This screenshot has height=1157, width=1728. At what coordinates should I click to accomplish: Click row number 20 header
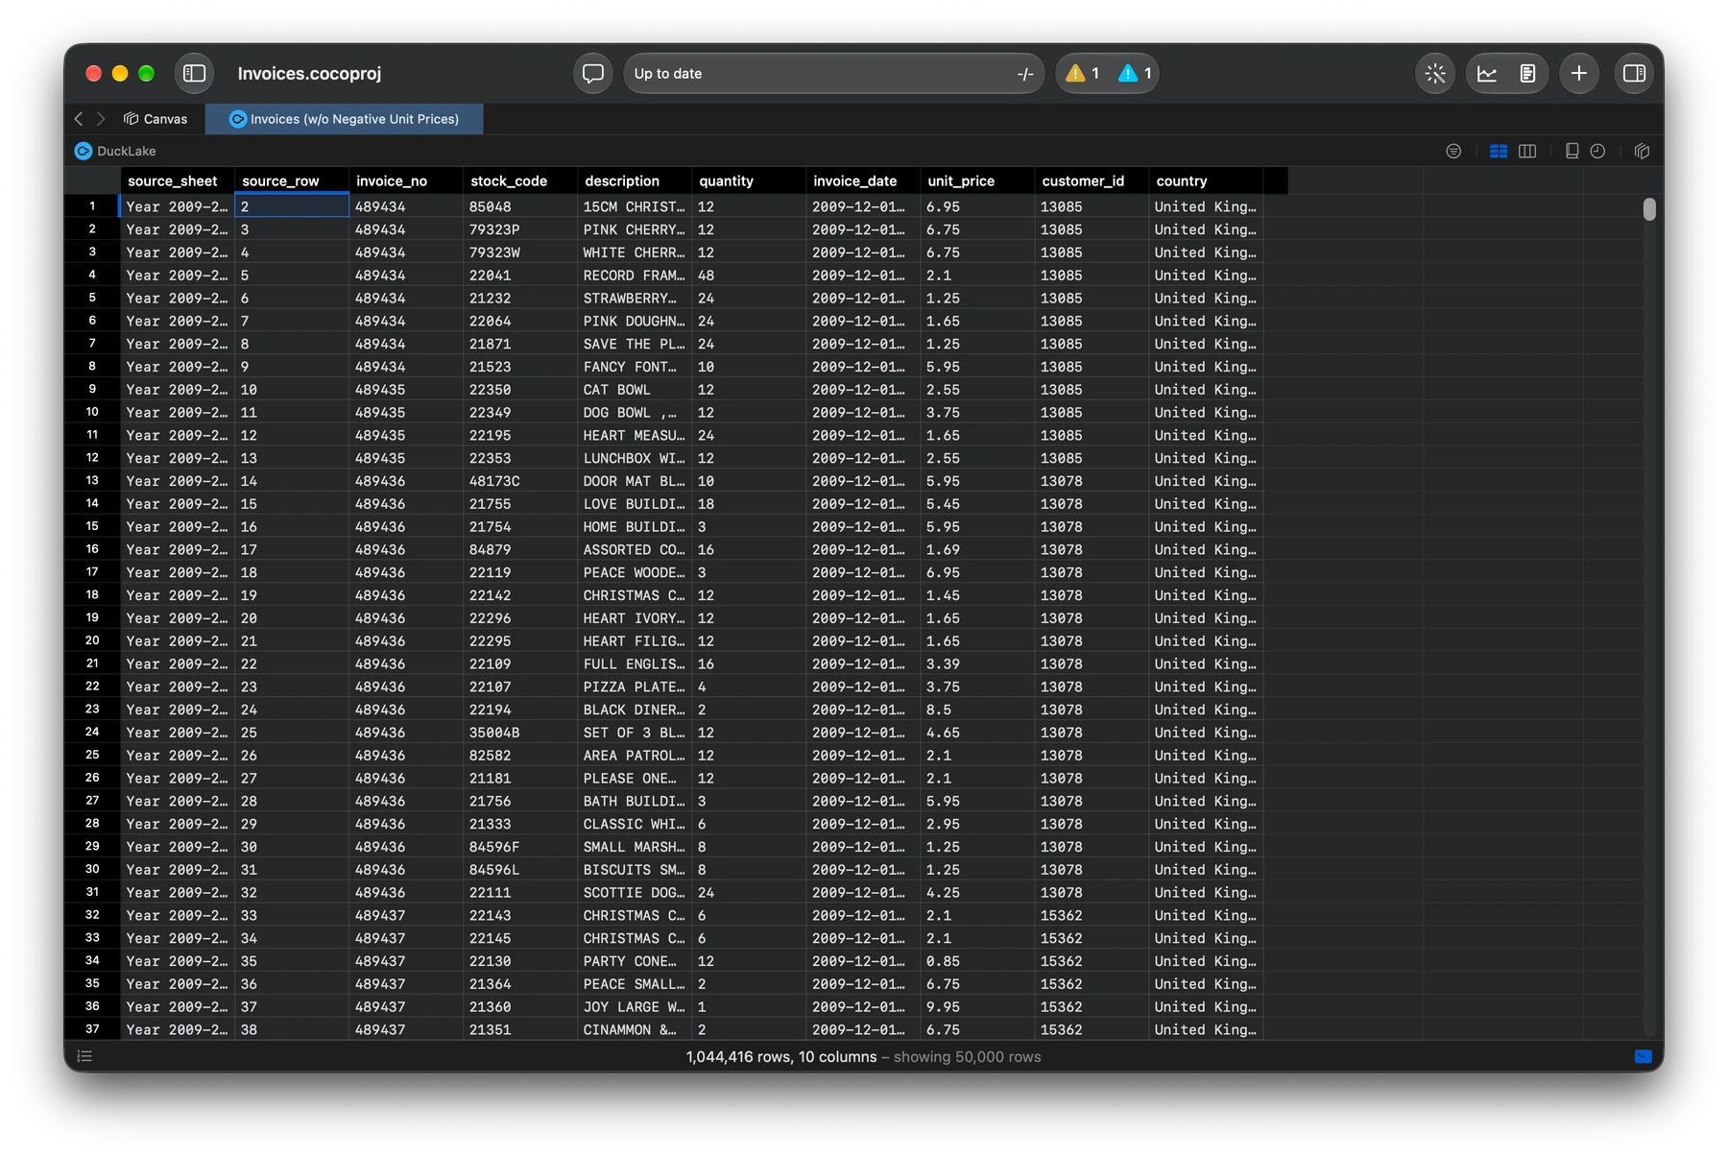click(92, 640)
